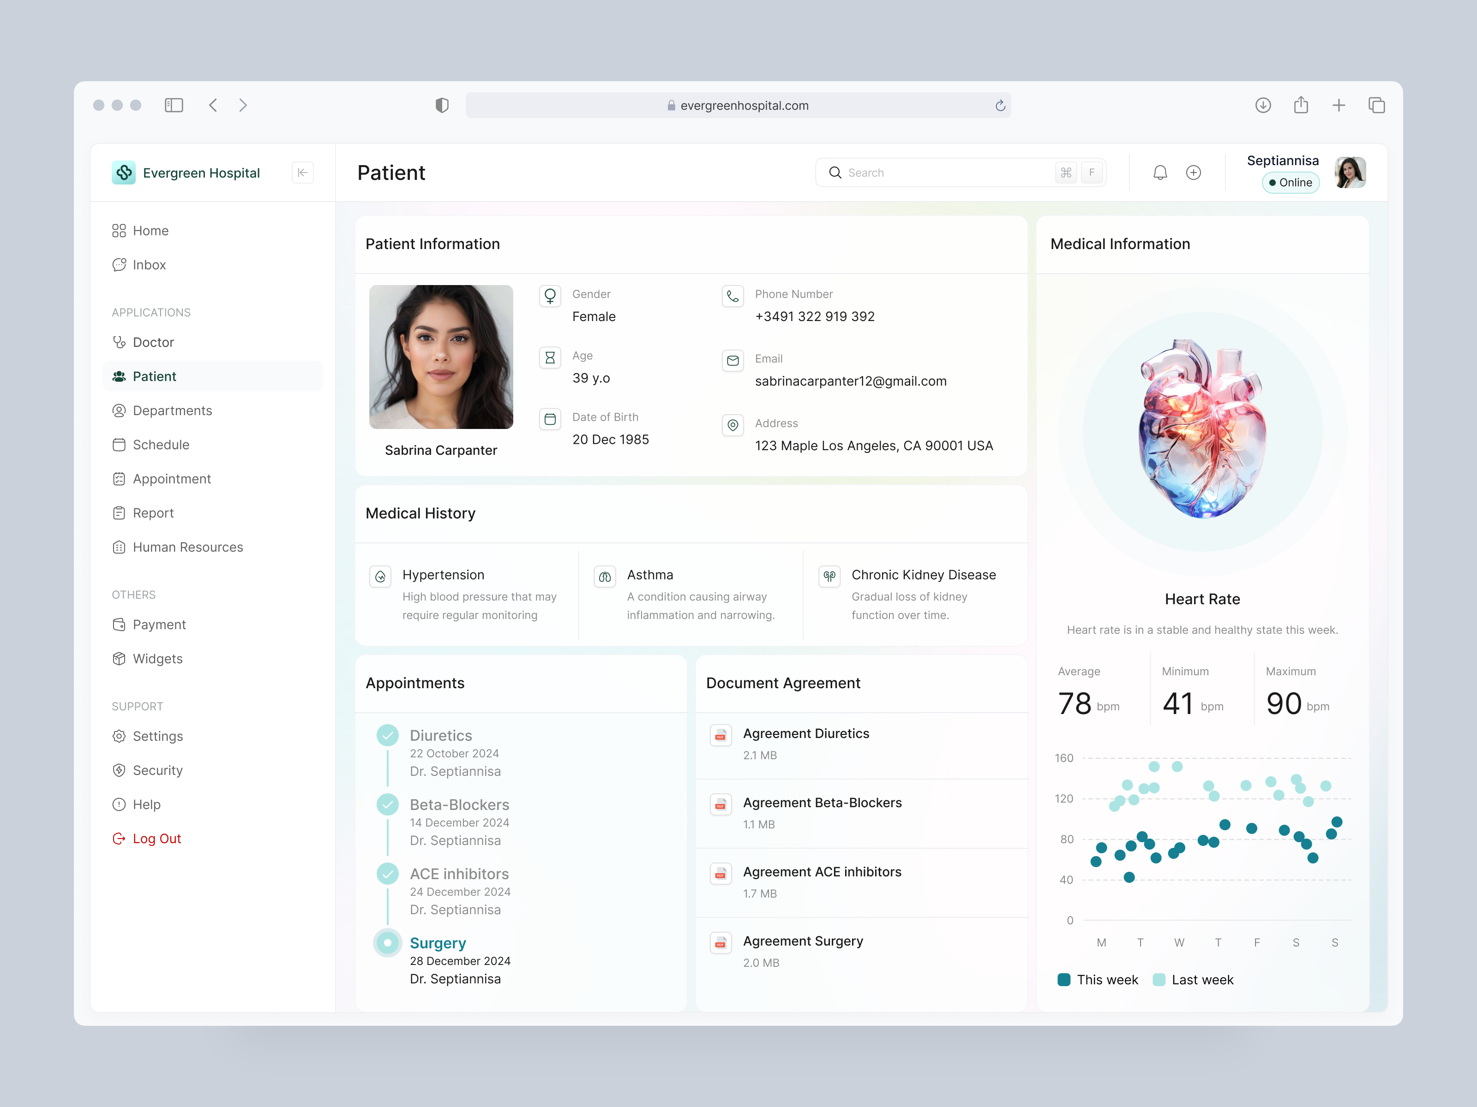
Task: Click the add (+) icon next to notifications
Action: [1194, 172]
